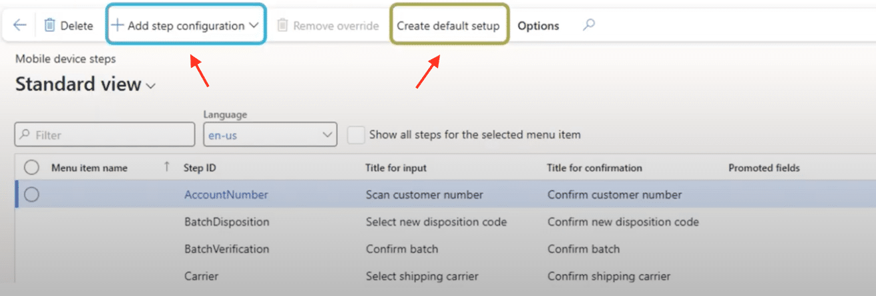Screen dimensions: 876x296
Task: Open the Options menu
Action: point(538,25)
